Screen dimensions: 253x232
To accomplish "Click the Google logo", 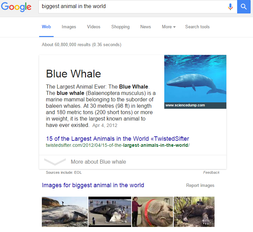I will (x=16, y=7).
